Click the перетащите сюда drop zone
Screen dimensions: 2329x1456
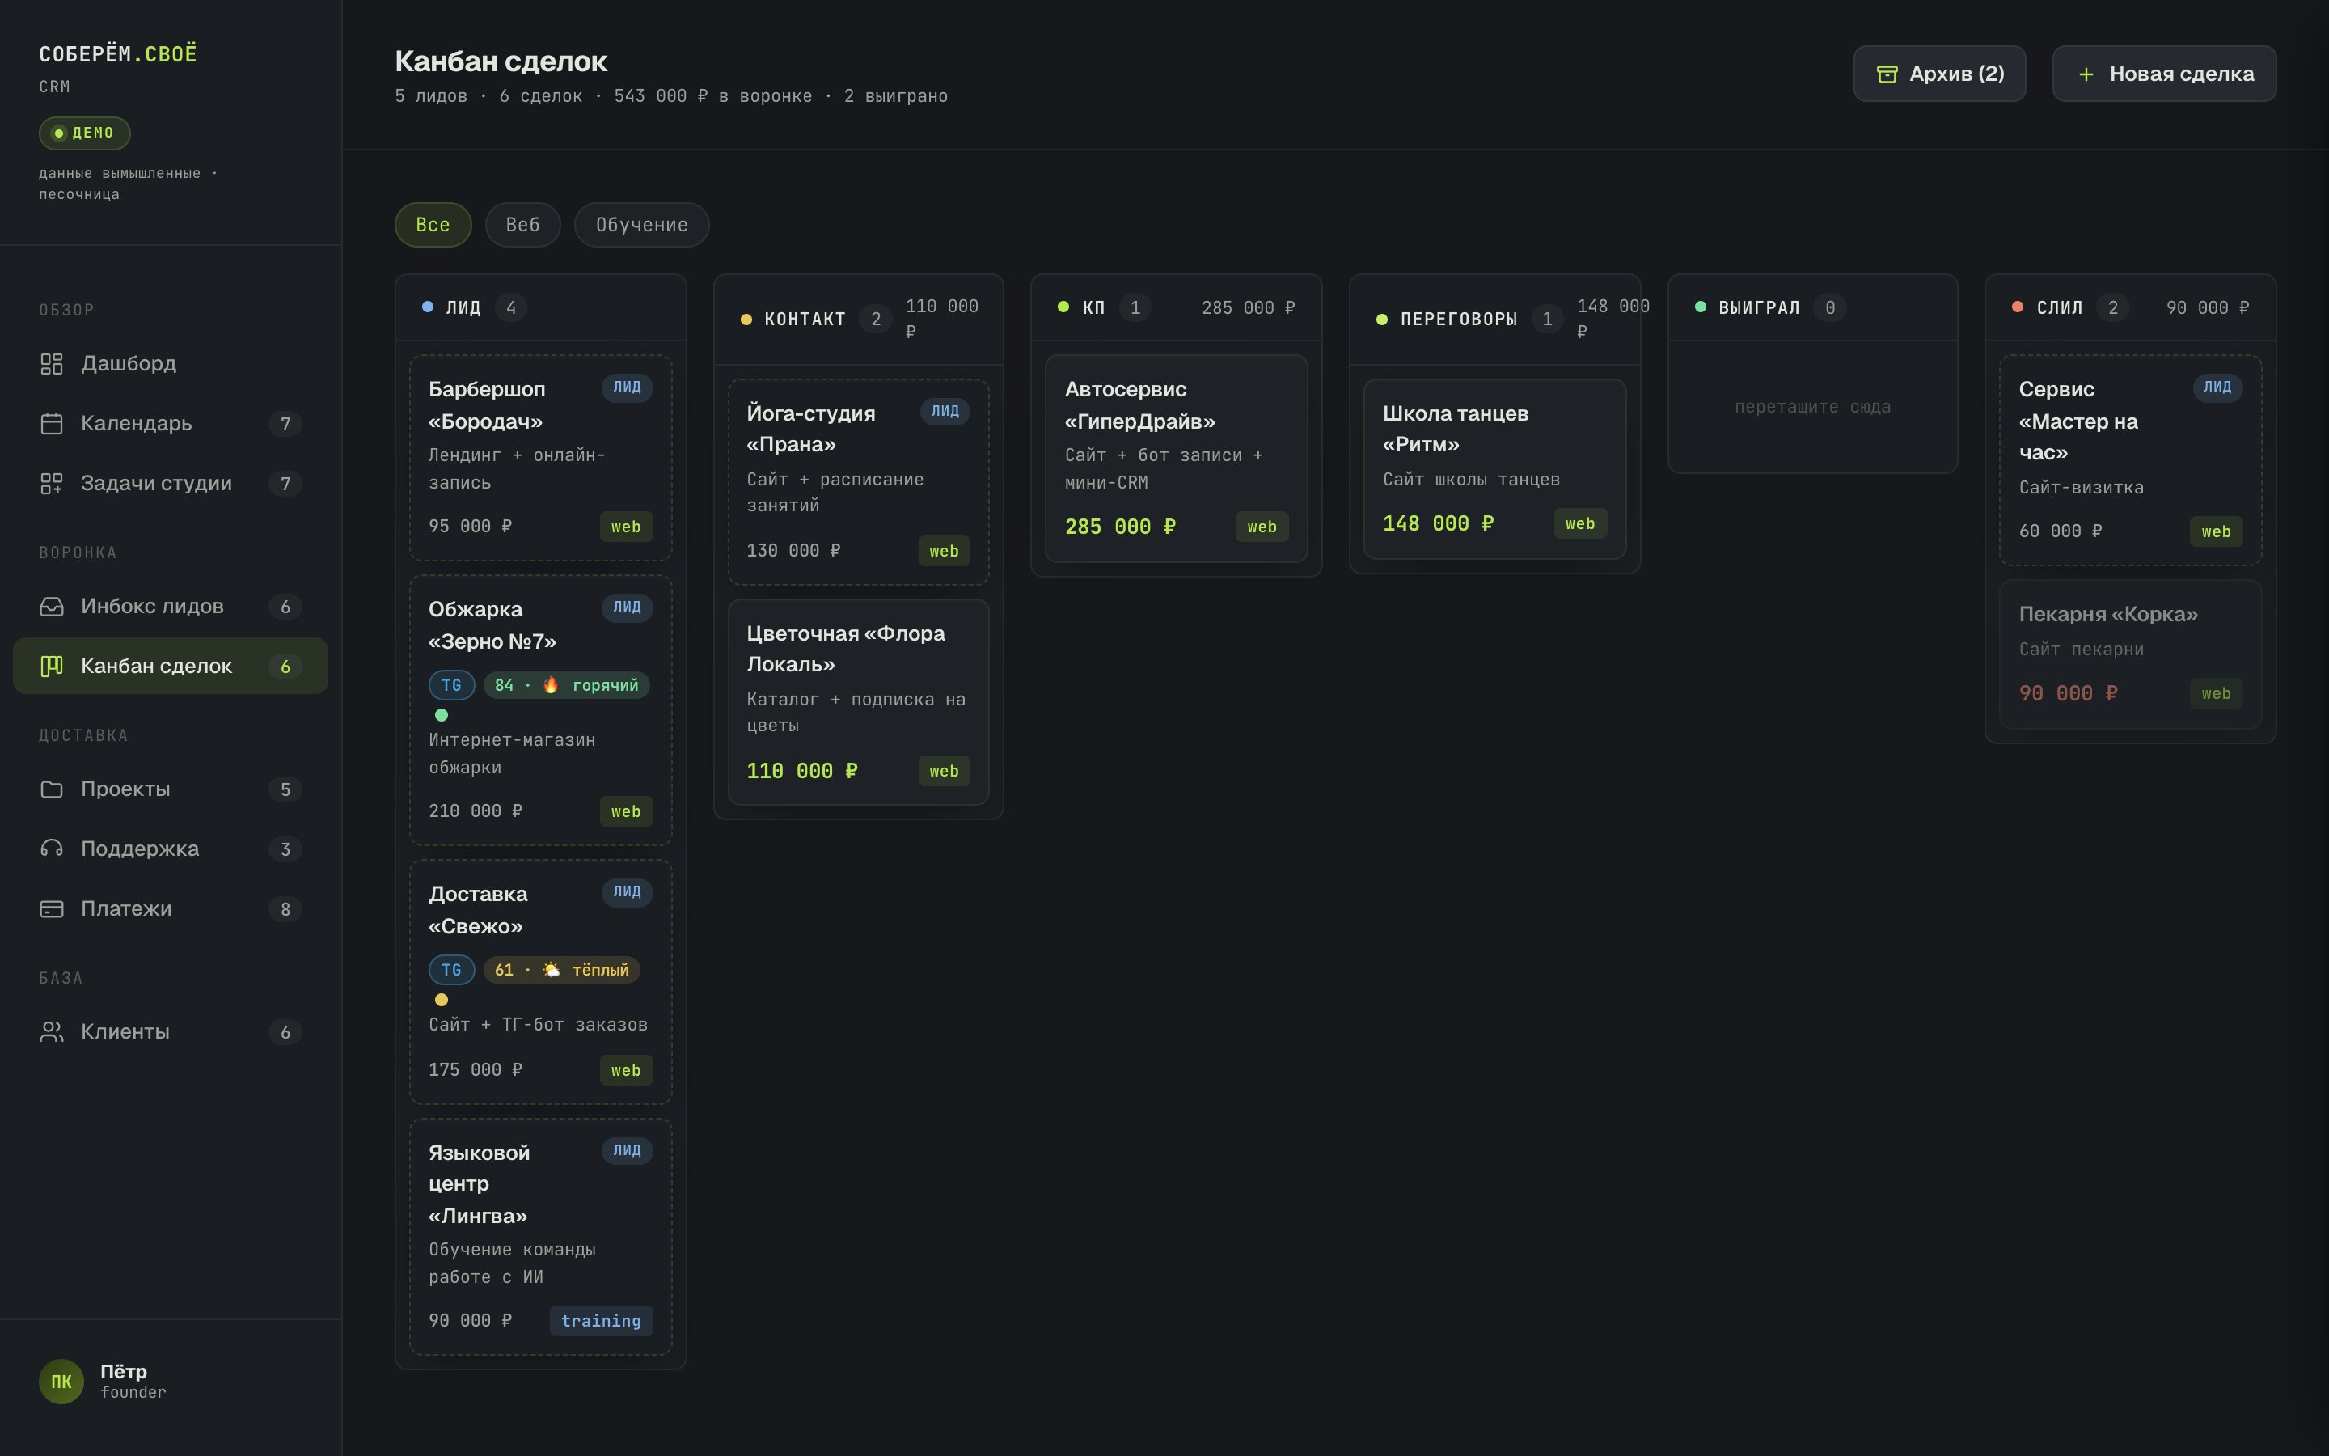(x=1812, y=406)
